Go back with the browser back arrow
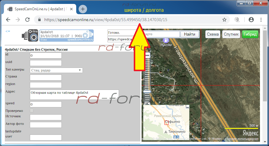The height and width of the screenshot is (146, 269). pyautogui.click(x=8, y=20)
